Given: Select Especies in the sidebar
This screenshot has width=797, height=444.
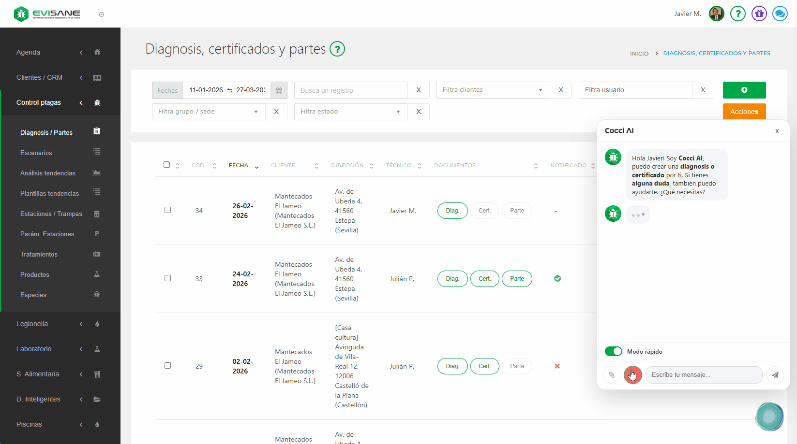Looking at the screenshot, I should tap(33, 295).
